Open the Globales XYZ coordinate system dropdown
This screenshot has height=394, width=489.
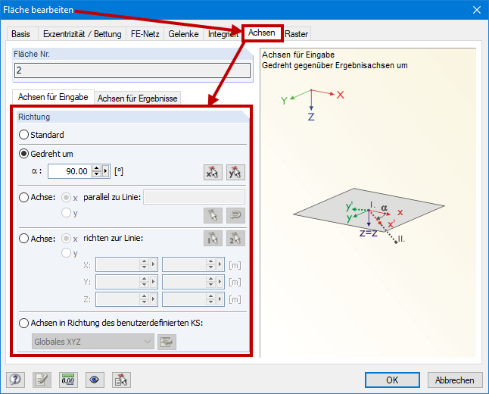pos(93,342)
